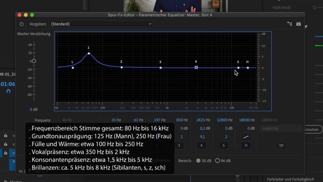Viewport: 323px width, 182px height.
Task: Open the Vorgaben (Standard) preset dropdown
Action: pyautogui.click(x=101, y=24)
